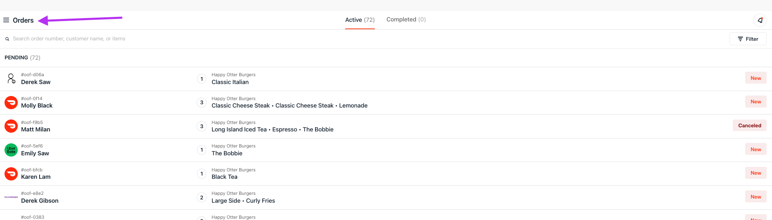
Task: Click the DoorDash icon beside Matt Milan
Action: (x=11, y=126)
